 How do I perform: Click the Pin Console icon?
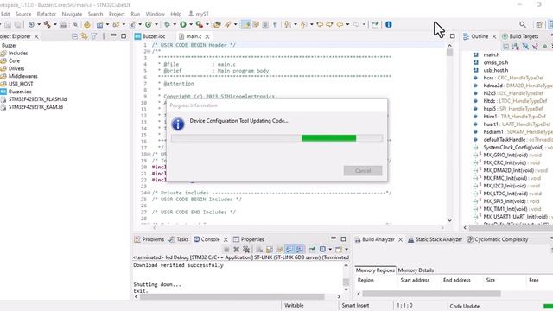click(312, 250)
